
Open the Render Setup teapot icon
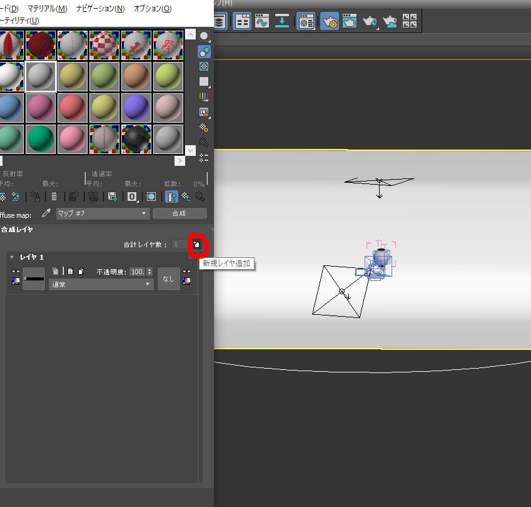(x=330, y=22)
